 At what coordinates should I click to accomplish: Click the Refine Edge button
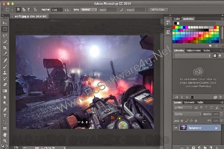tap(159, 10)
